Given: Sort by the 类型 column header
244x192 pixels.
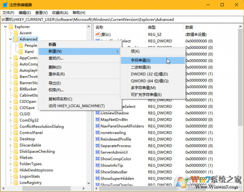Looking at the screenshot, I should click(165, 27).
